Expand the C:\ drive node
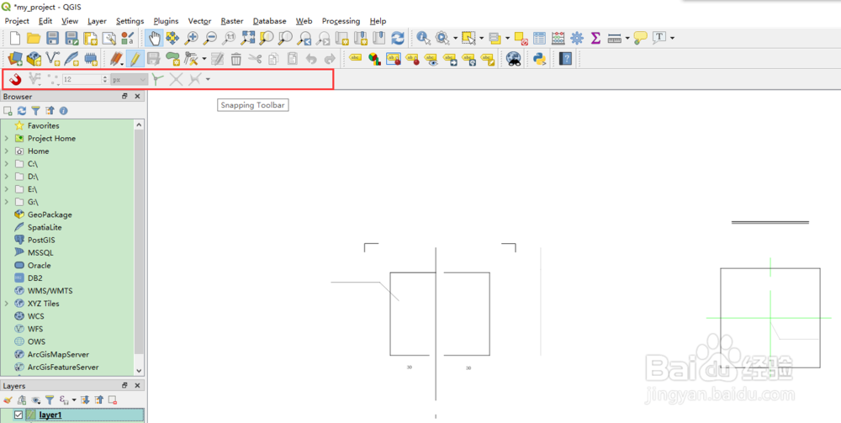The image size is (841, 423). [x=6, y=163]
